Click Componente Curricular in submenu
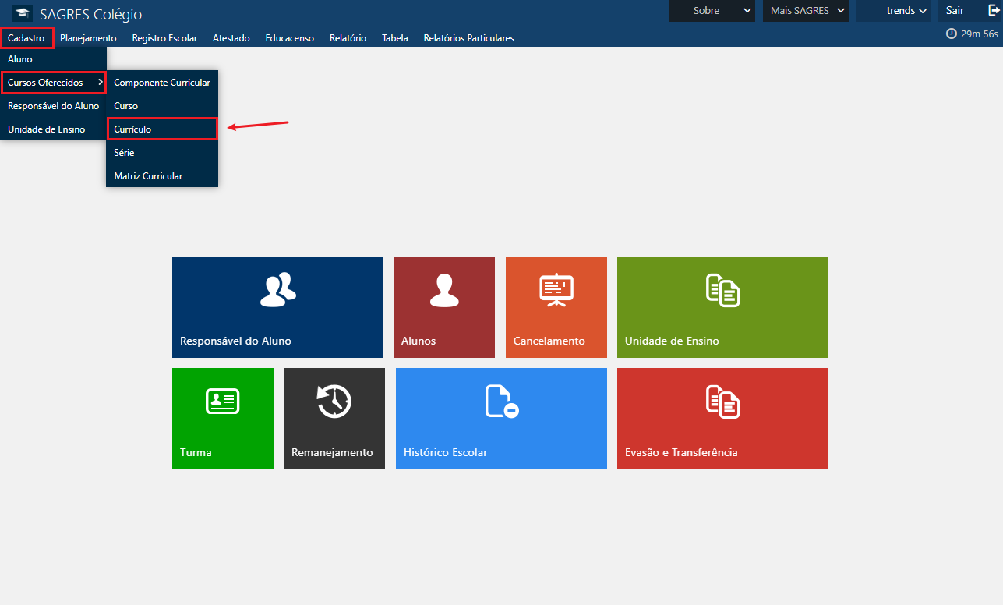1003x605 pixels. 161,83
